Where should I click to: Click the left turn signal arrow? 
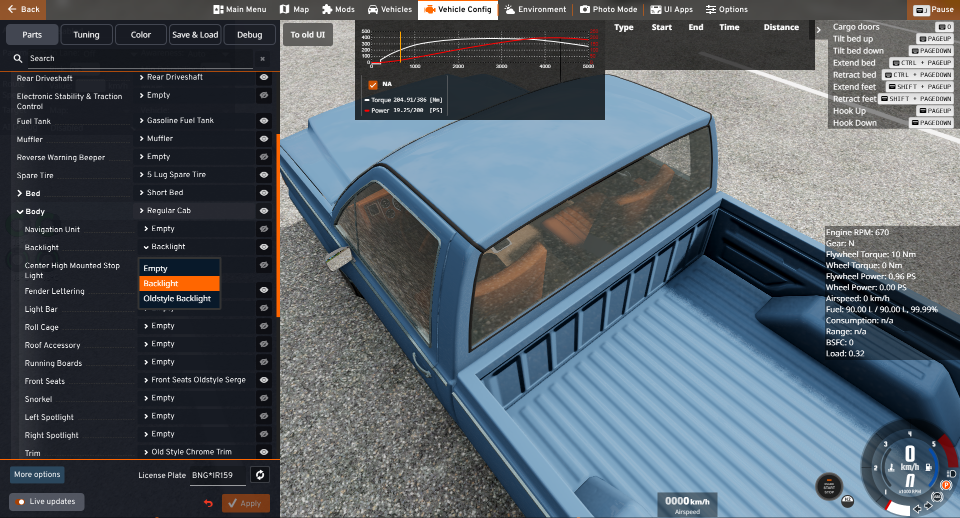pos(917,509)
